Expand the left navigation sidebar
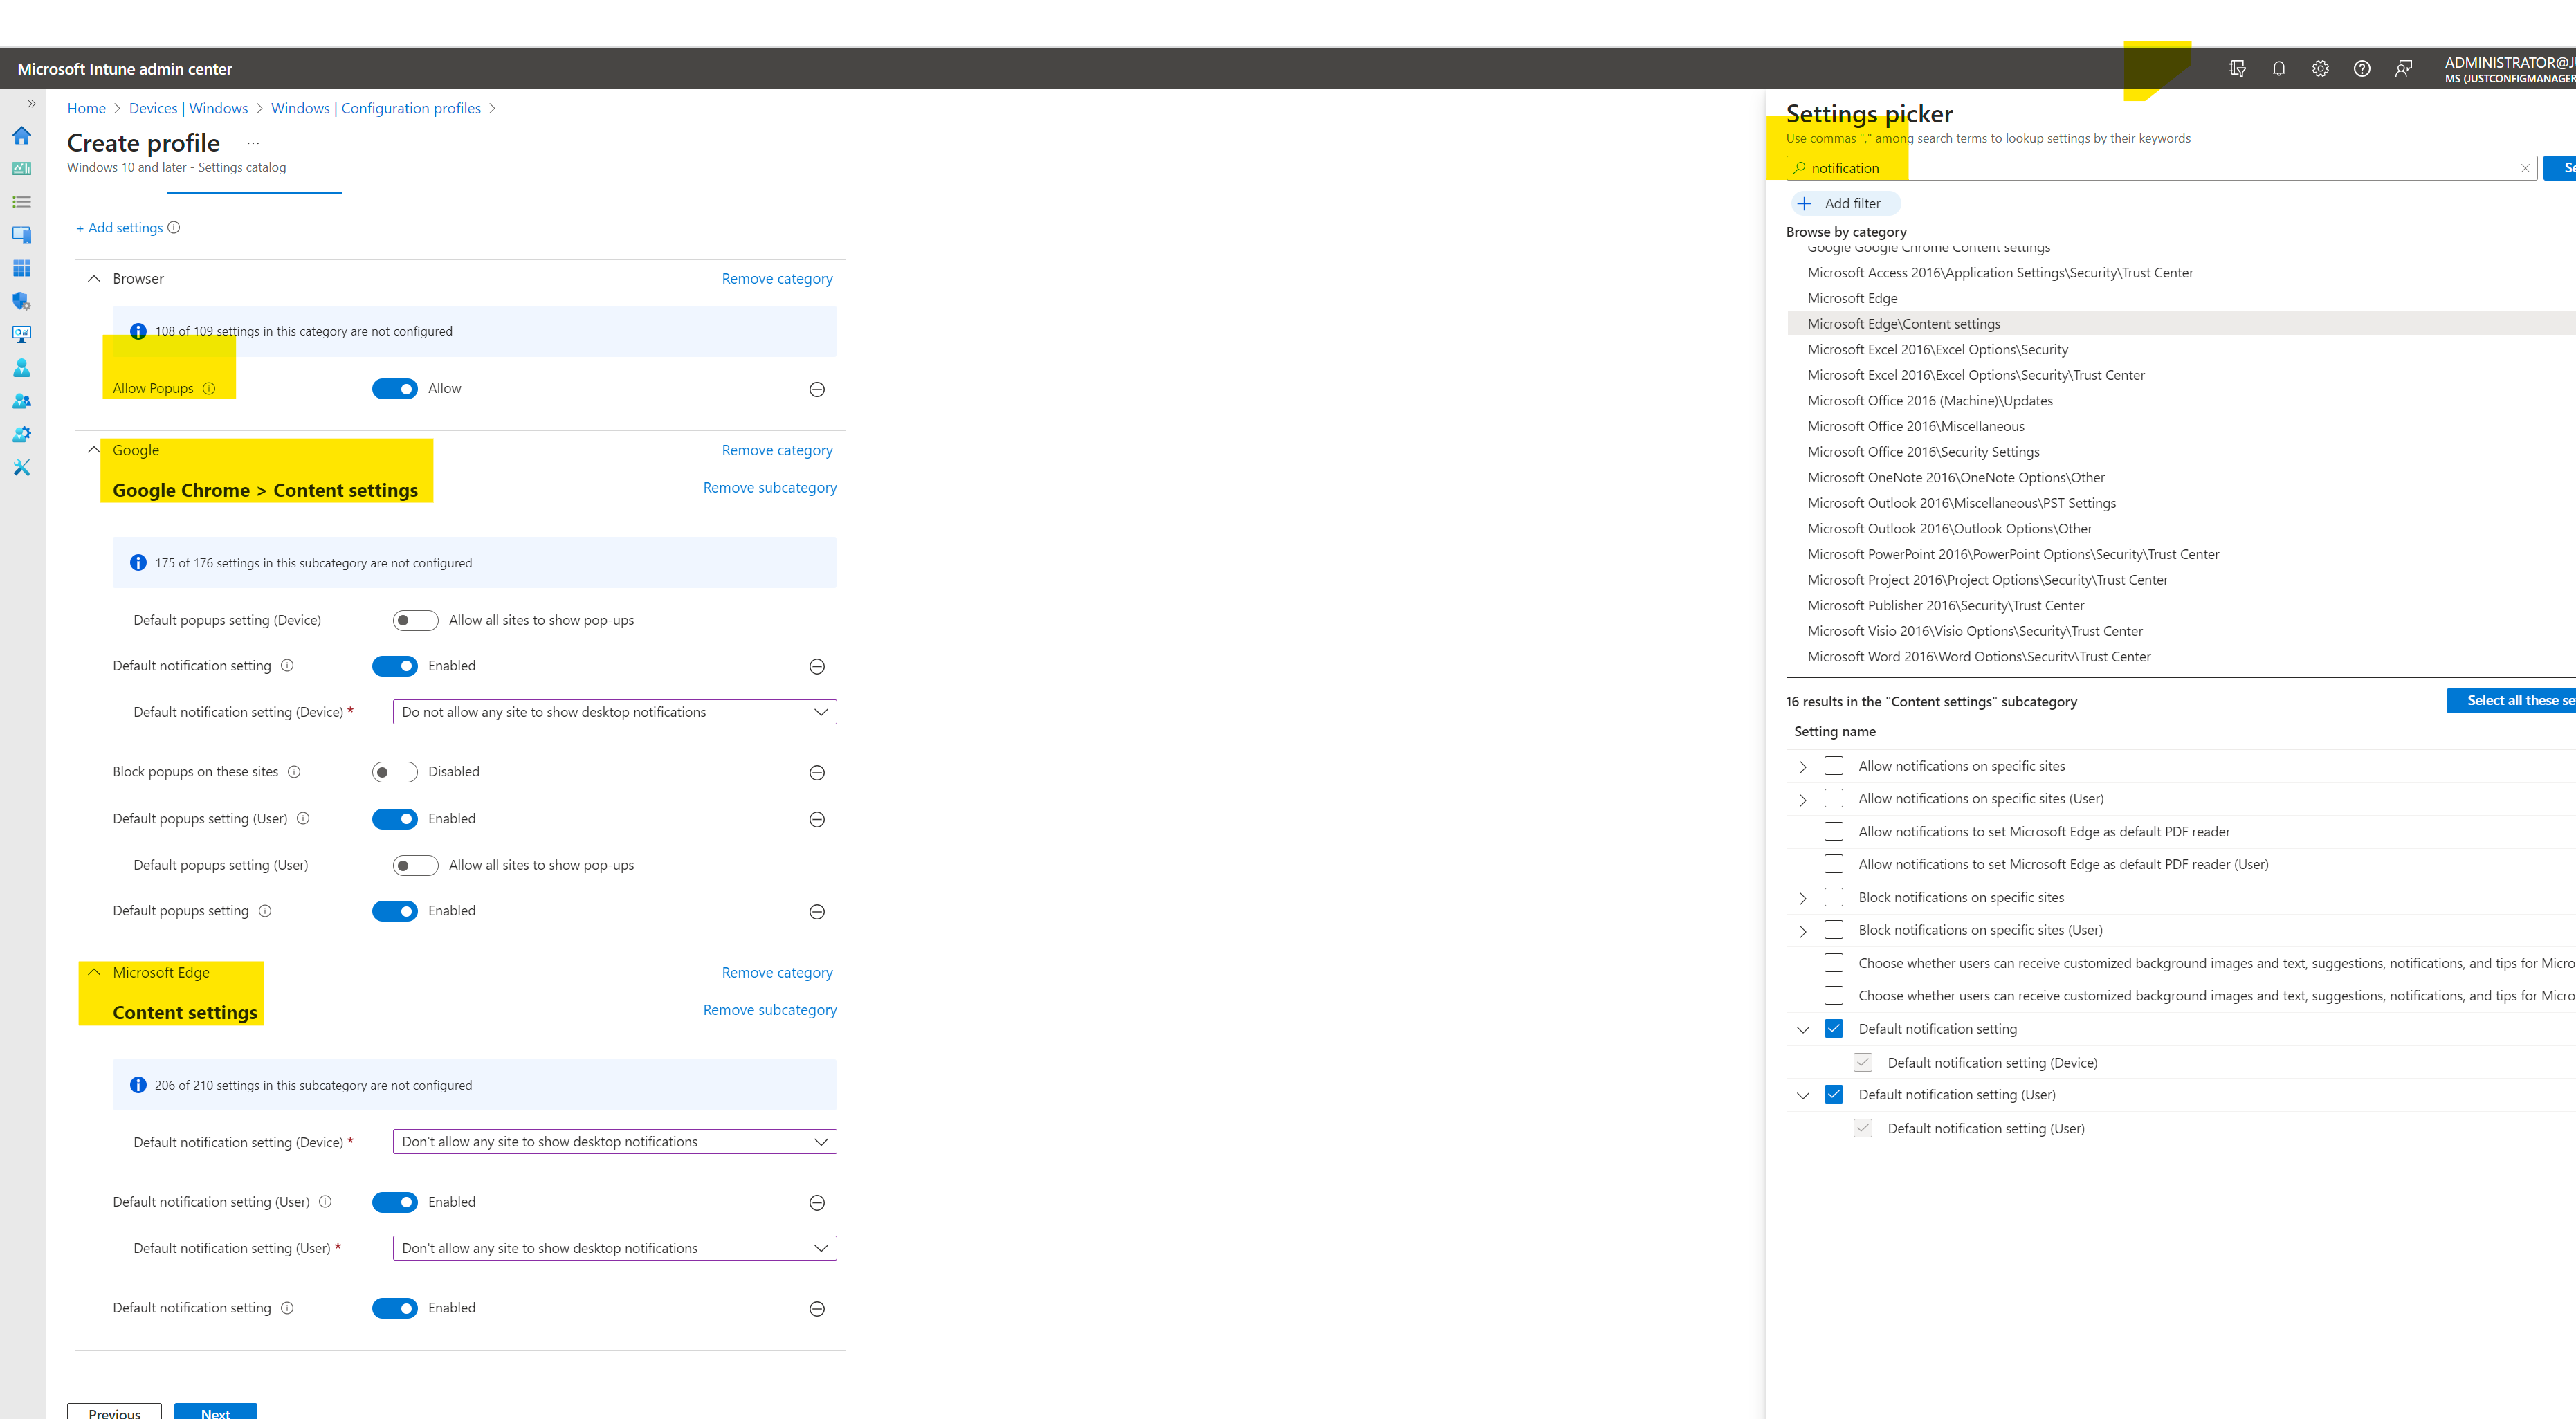The width and height of the screenshot is (2576, 1419). (31, 103)
